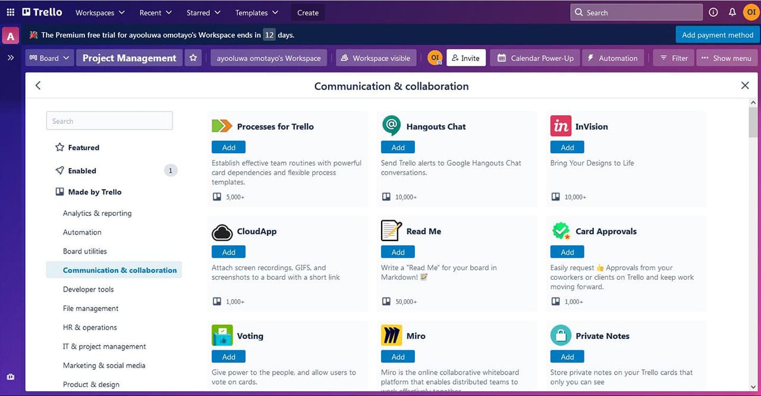
Task: Open the Board view switcher dropdown
Action: click(49, 58)
